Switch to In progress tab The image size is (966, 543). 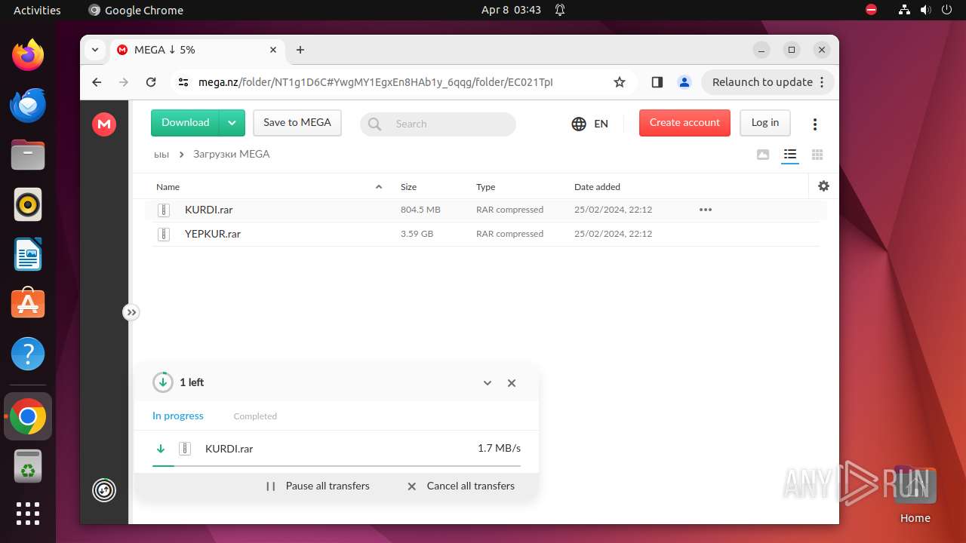click(178, 416)
